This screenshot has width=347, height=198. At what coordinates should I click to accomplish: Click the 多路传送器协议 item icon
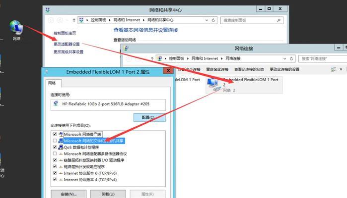point(61,153)
